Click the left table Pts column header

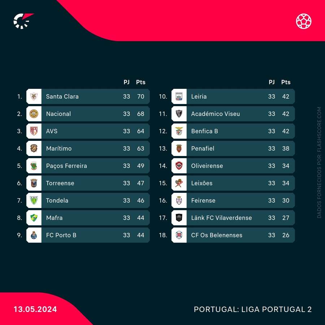[x=141, y=82]
